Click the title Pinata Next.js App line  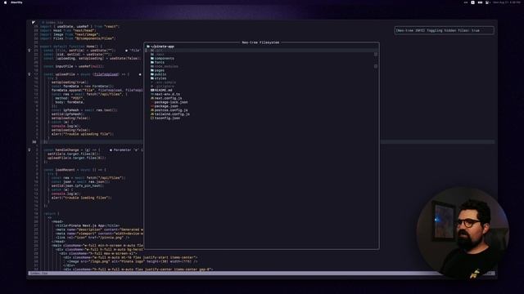88,225
